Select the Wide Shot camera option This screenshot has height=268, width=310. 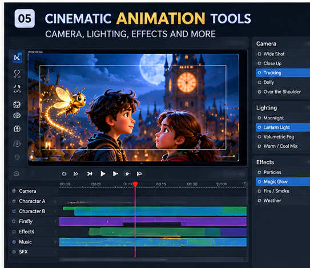click(x=283, y=54)
